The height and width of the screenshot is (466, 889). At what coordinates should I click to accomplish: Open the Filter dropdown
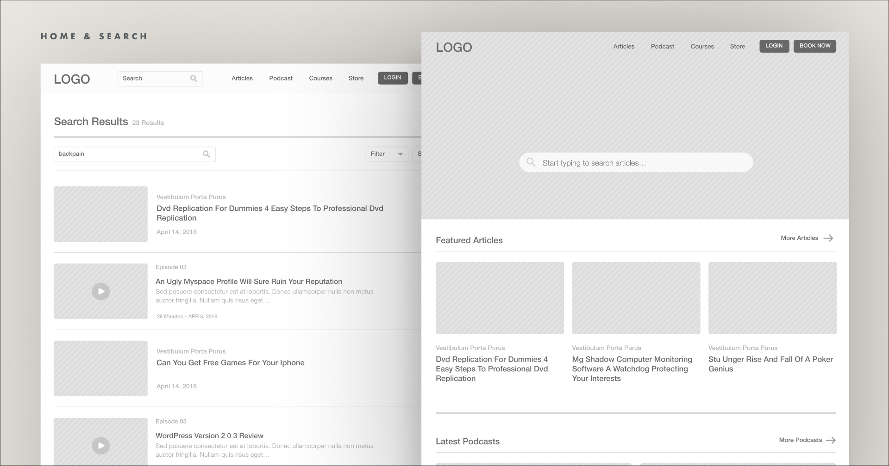(x=386, y=154)
